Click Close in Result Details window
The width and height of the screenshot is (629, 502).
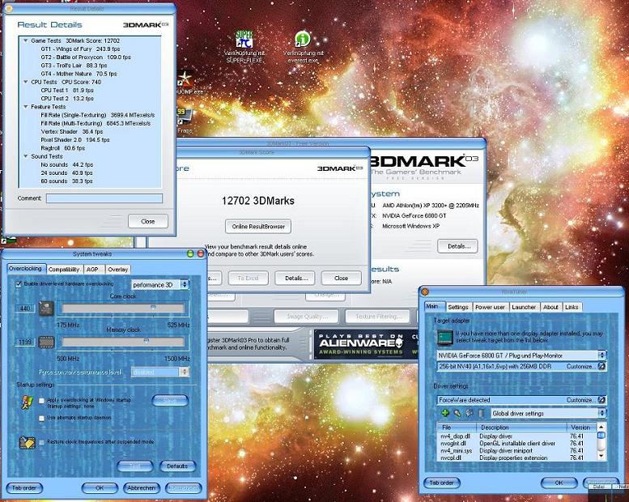(148, 222)
